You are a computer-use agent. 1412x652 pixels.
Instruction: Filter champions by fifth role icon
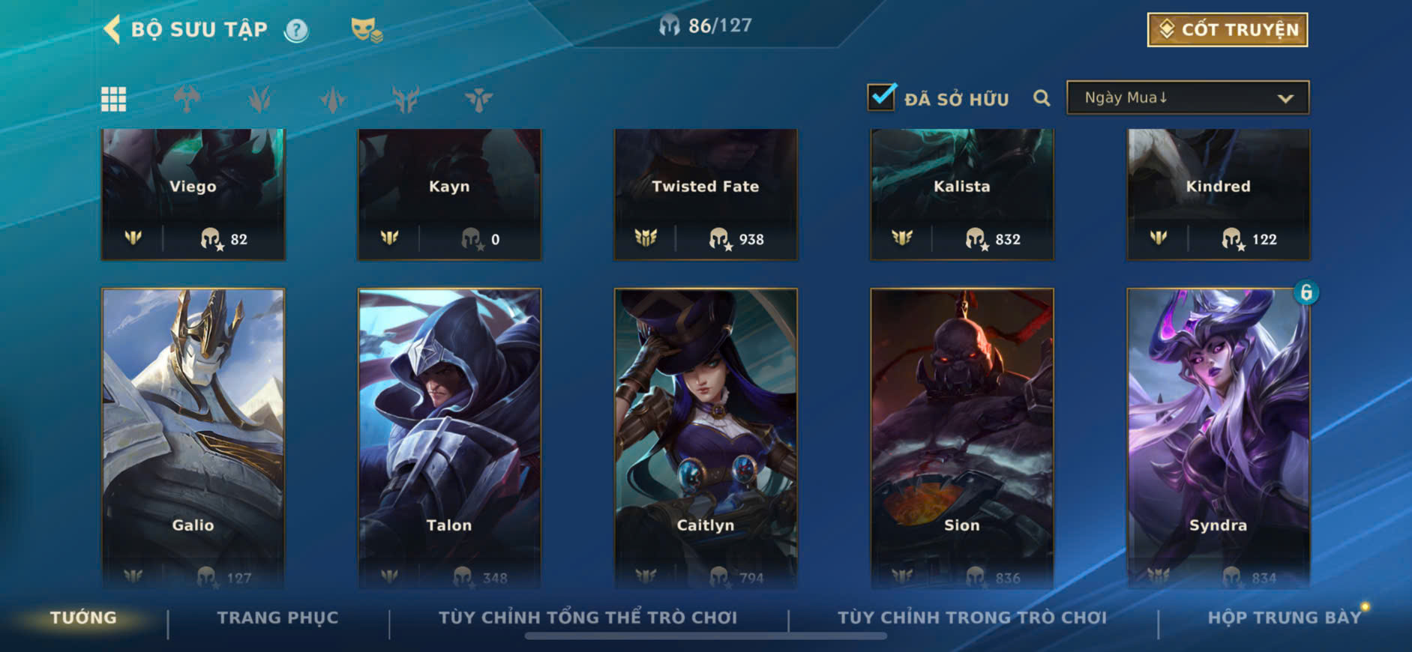tap(478, 99)
